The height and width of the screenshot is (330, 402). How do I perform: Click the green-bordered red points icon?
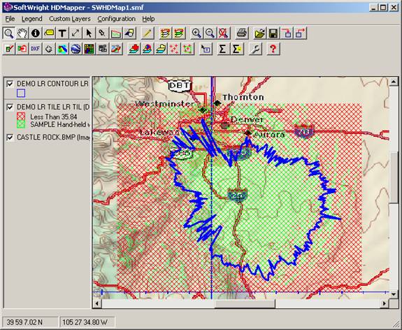[187, 49]
